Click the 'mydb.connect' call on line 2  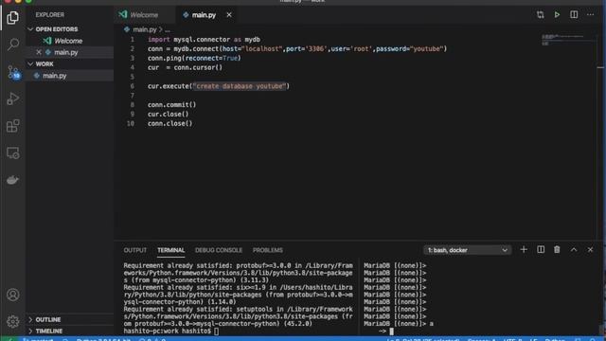196,49
